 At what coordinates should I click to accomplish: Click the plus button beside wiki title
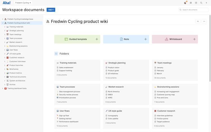[198, 21]
